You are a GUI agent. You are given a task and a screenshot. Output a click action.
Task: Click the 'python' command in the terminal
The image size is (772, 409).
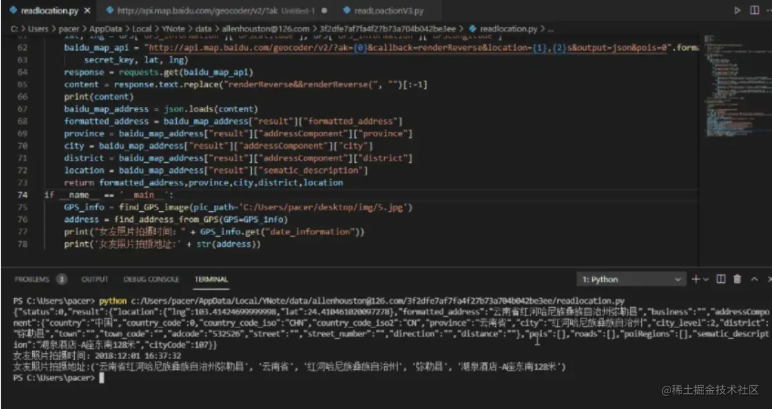coord(112,300)
